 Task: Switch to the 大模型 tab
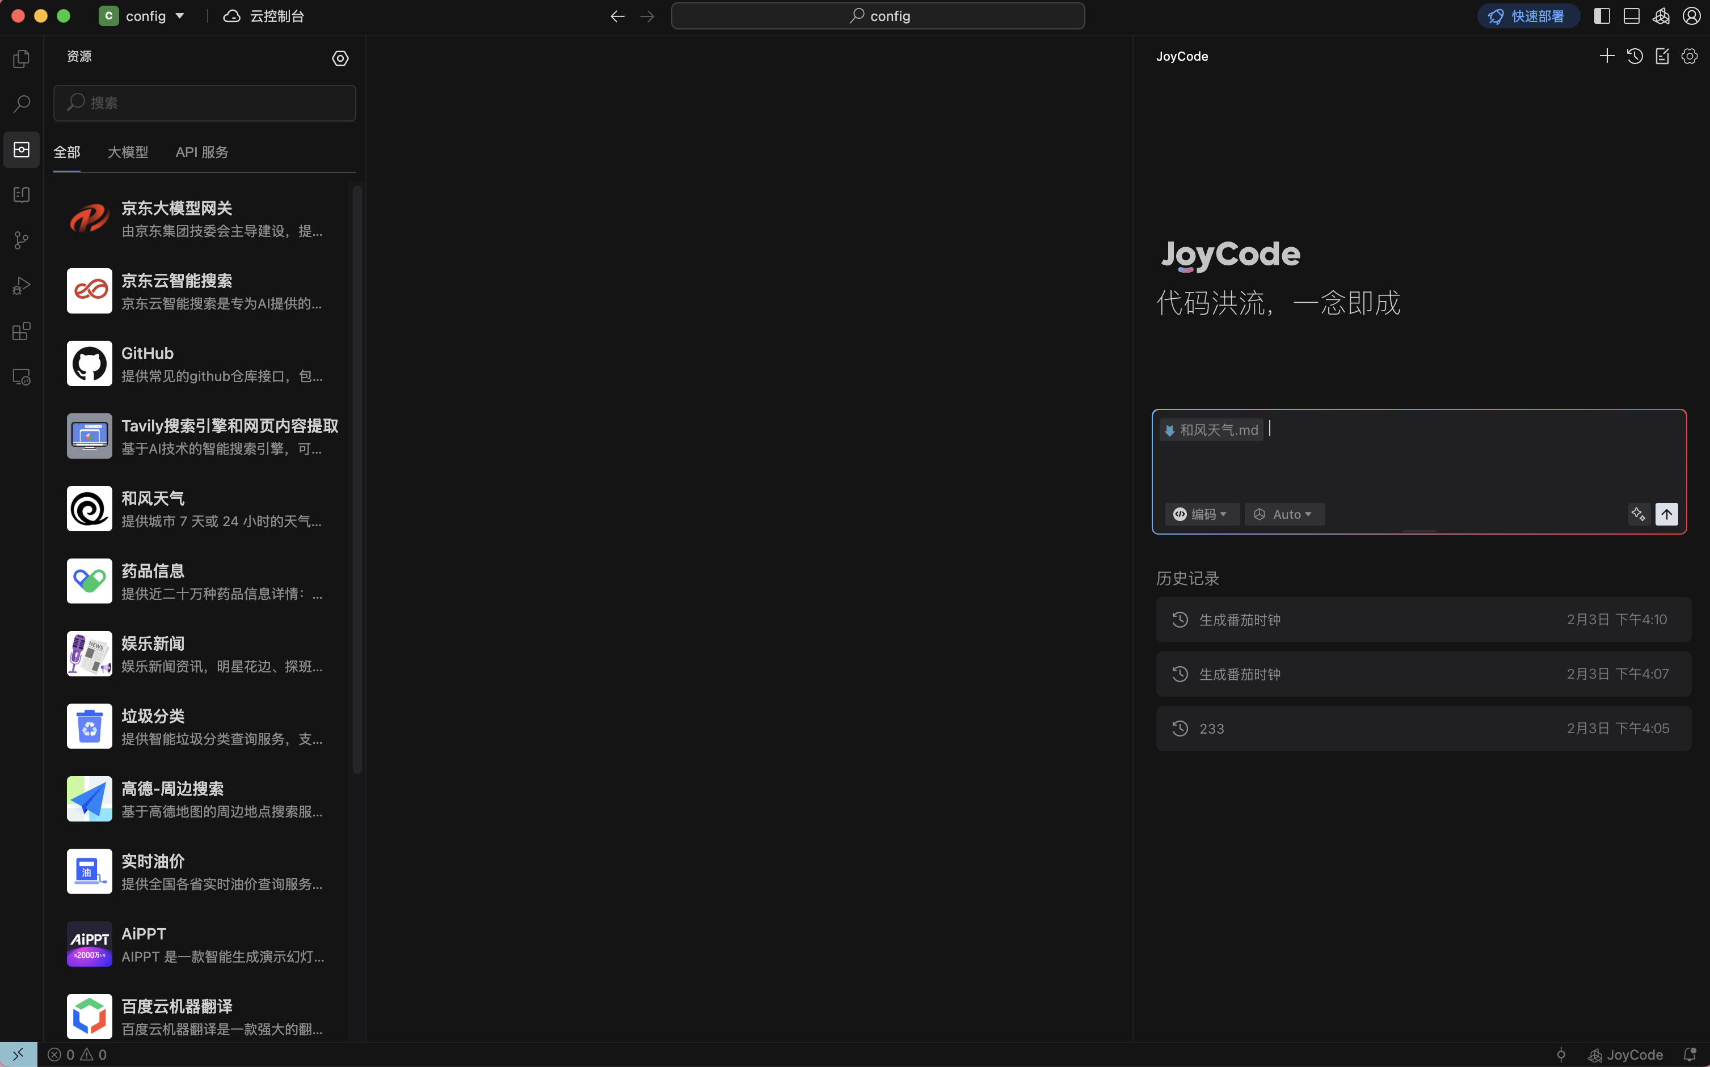[128, 153]
